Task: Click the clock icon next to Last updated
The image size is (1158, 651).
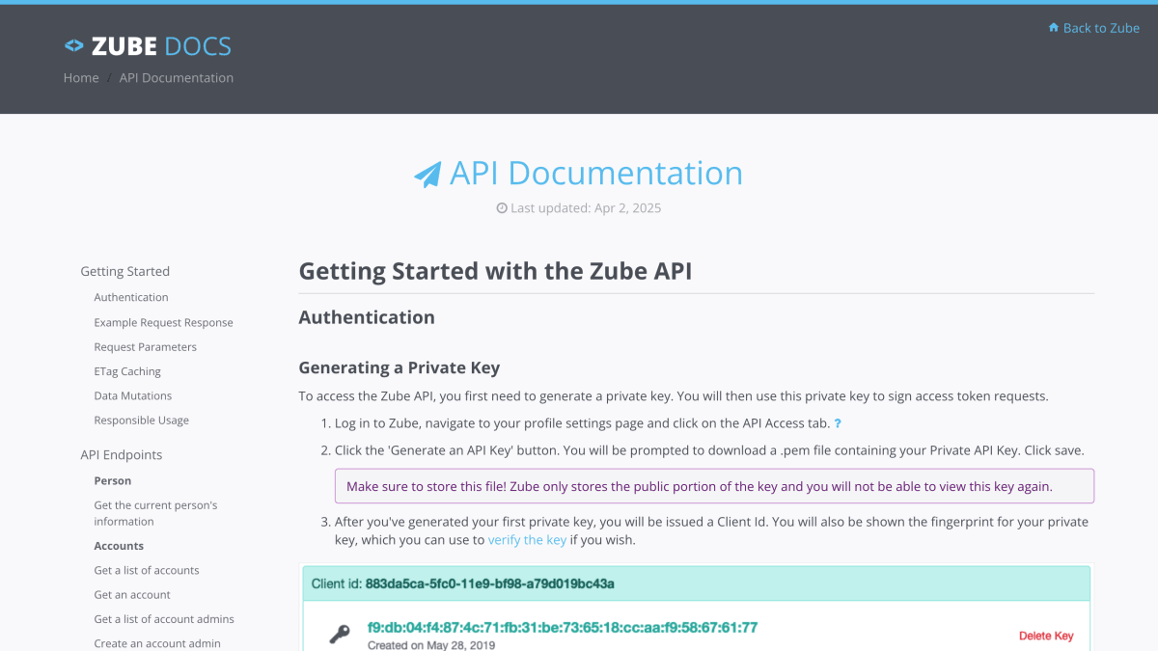Action: [502, 208]
